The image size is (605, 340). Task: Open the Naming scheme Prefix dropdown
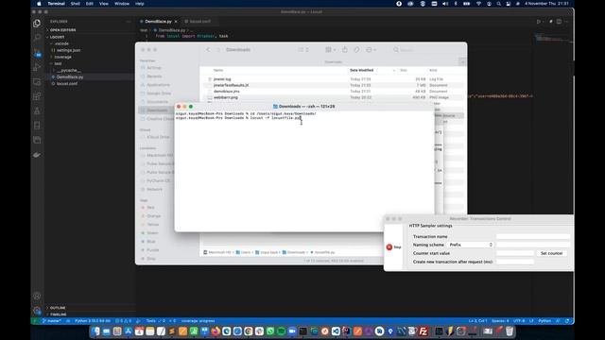coord(471,245)
